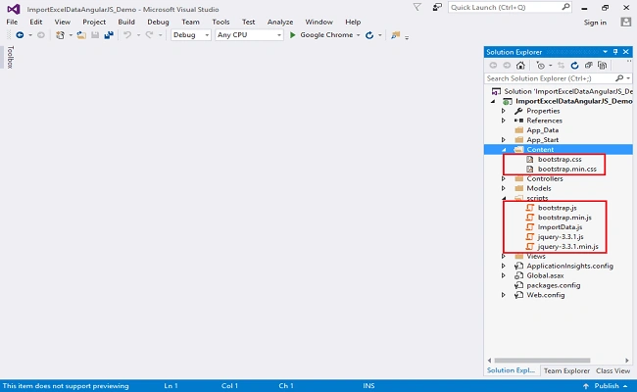This screenshot has width=637, height=392.
Task: Click Show All Files icon in Solution Explorer
Action: (602, 65)
